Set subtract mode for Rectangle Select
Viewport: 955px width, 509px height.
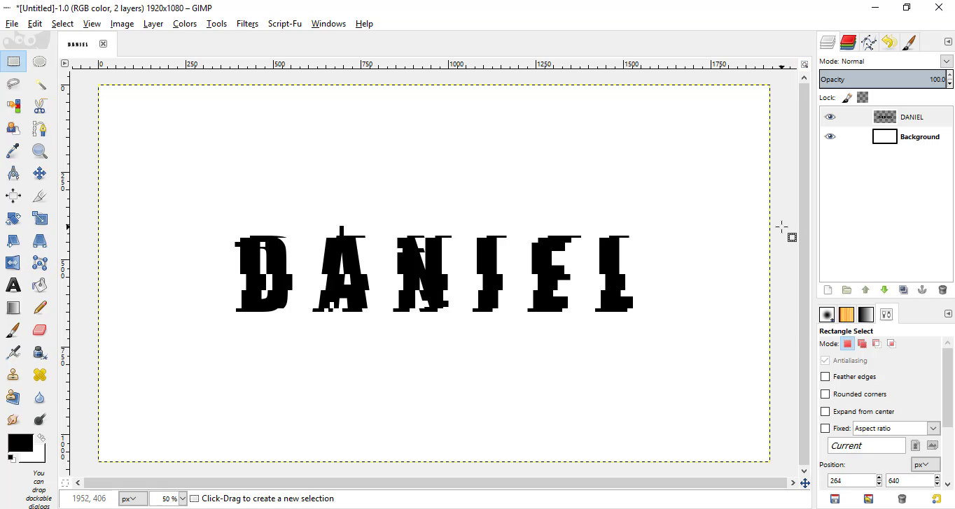point(877,343)
